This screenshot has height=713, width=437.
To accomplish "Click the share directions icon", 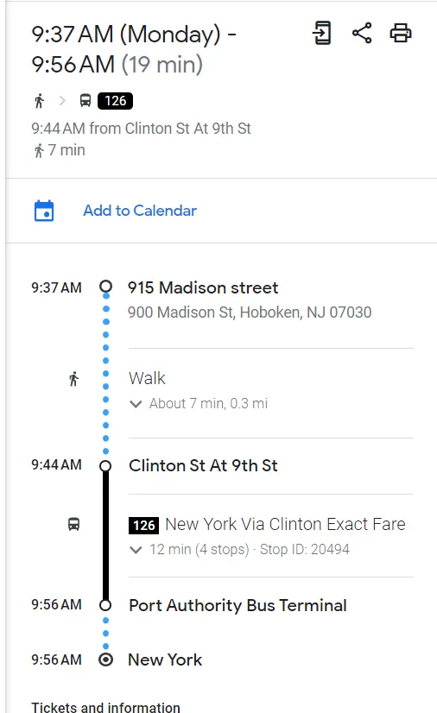I will (362, 33).
